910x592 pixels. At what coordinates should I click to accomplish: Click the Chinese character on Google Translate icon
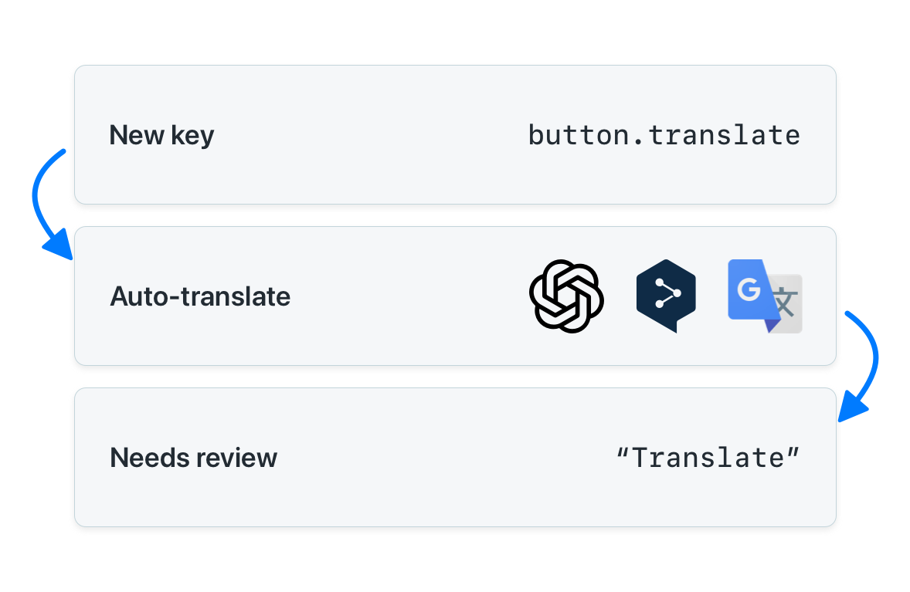tap(785, 302)
